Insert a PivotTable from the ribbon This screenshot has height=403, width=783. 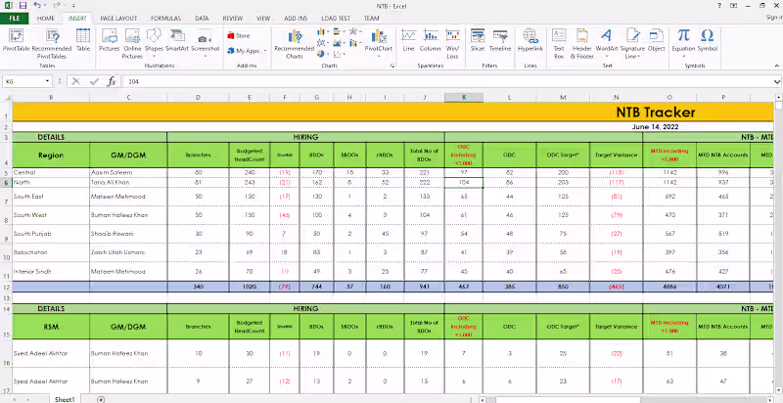coord(16,40)
